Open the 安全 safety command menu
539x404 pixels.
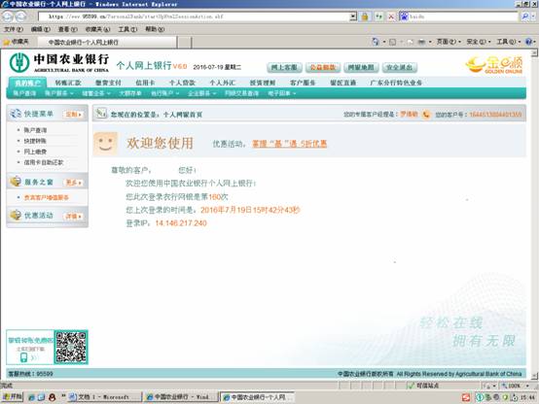478,42
